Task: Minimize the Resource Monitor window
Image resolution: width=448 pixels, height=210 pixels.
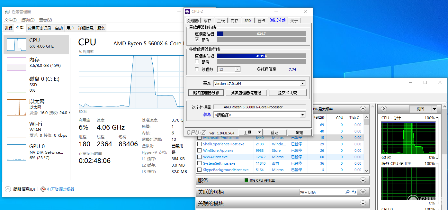Action: [x=411, y=83]
